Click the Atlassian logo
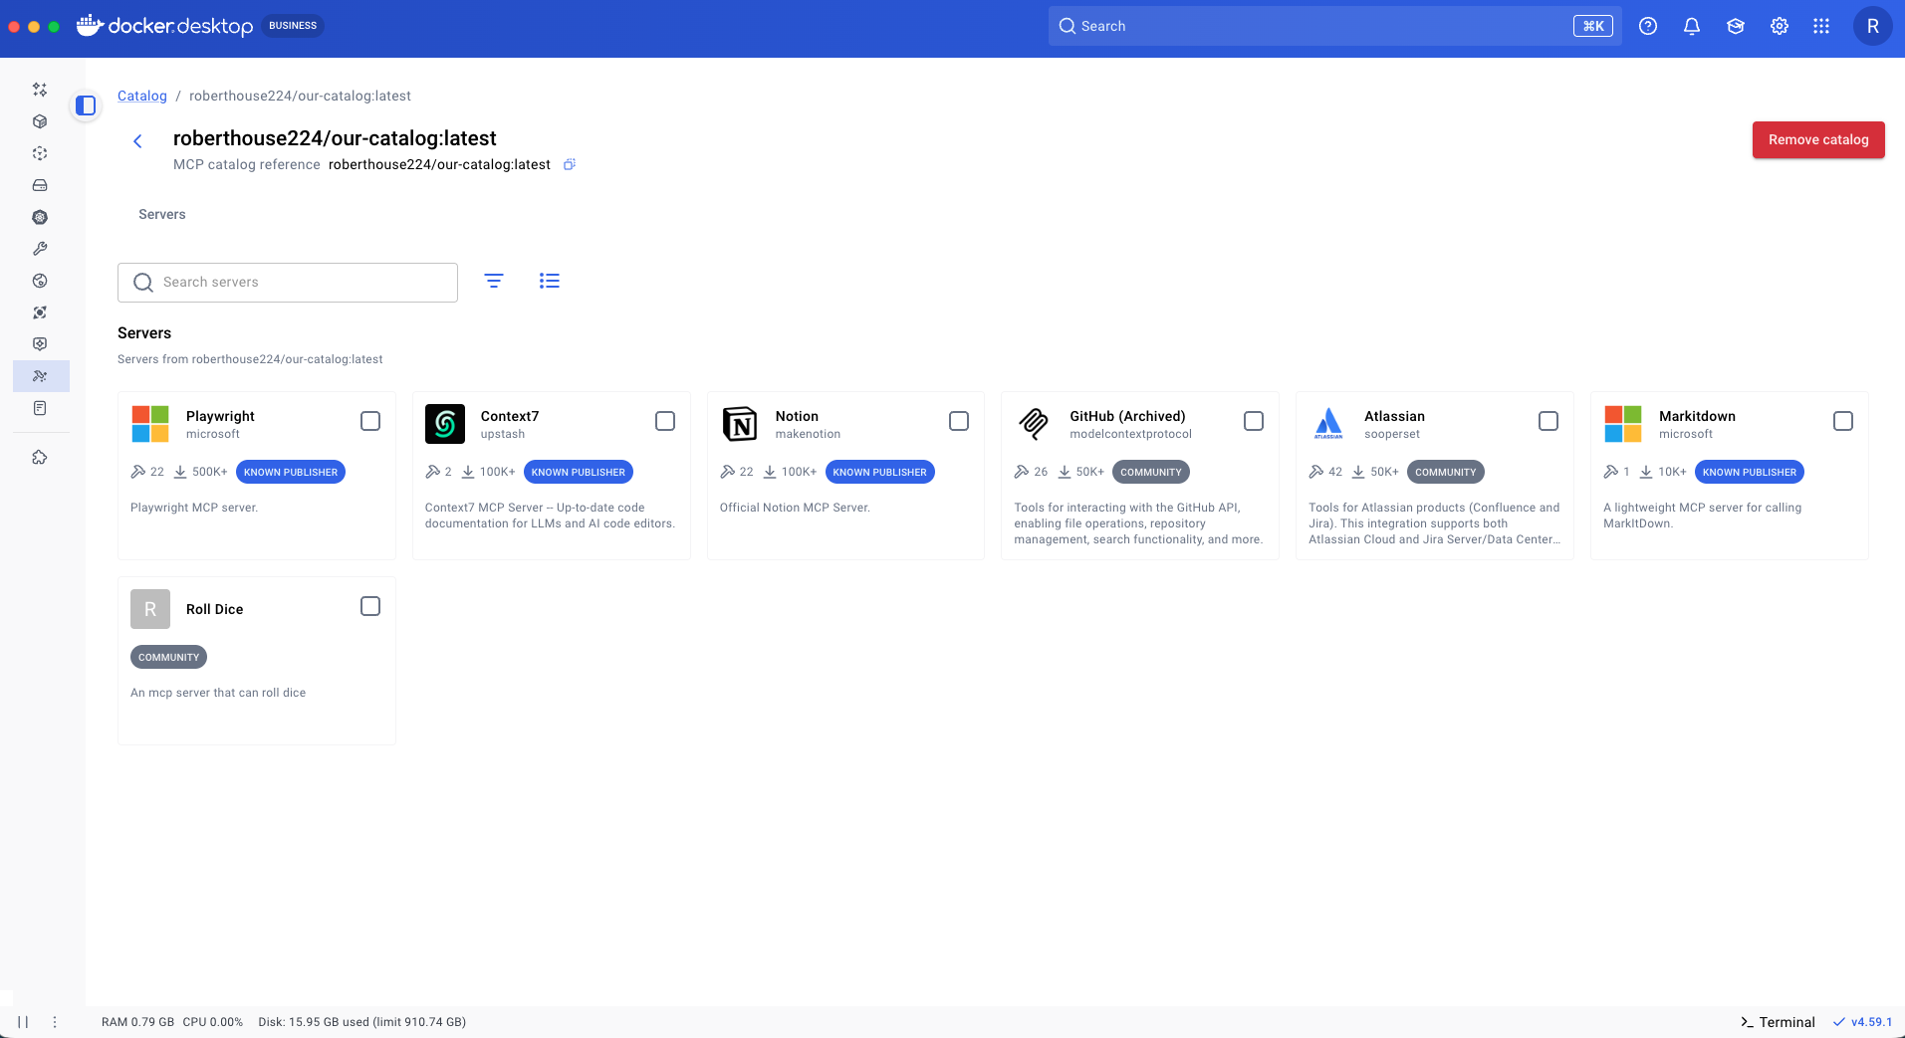 [1328, 424]
